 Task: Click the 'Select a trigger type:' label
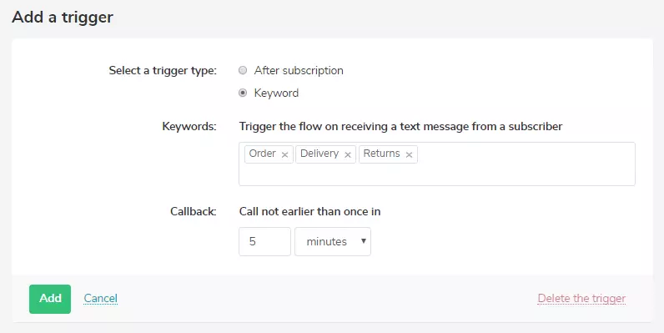[163, 70]
